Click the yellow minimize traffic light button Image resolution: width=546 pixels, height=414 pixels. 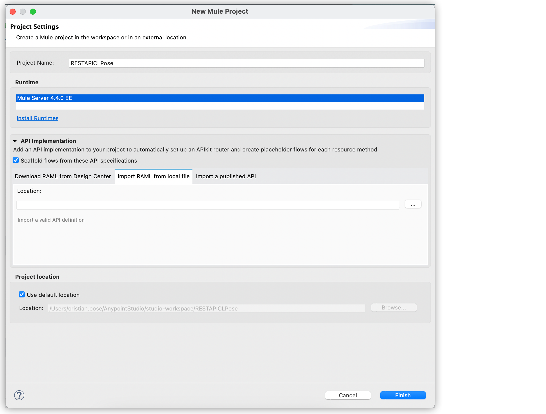point(23,12)
